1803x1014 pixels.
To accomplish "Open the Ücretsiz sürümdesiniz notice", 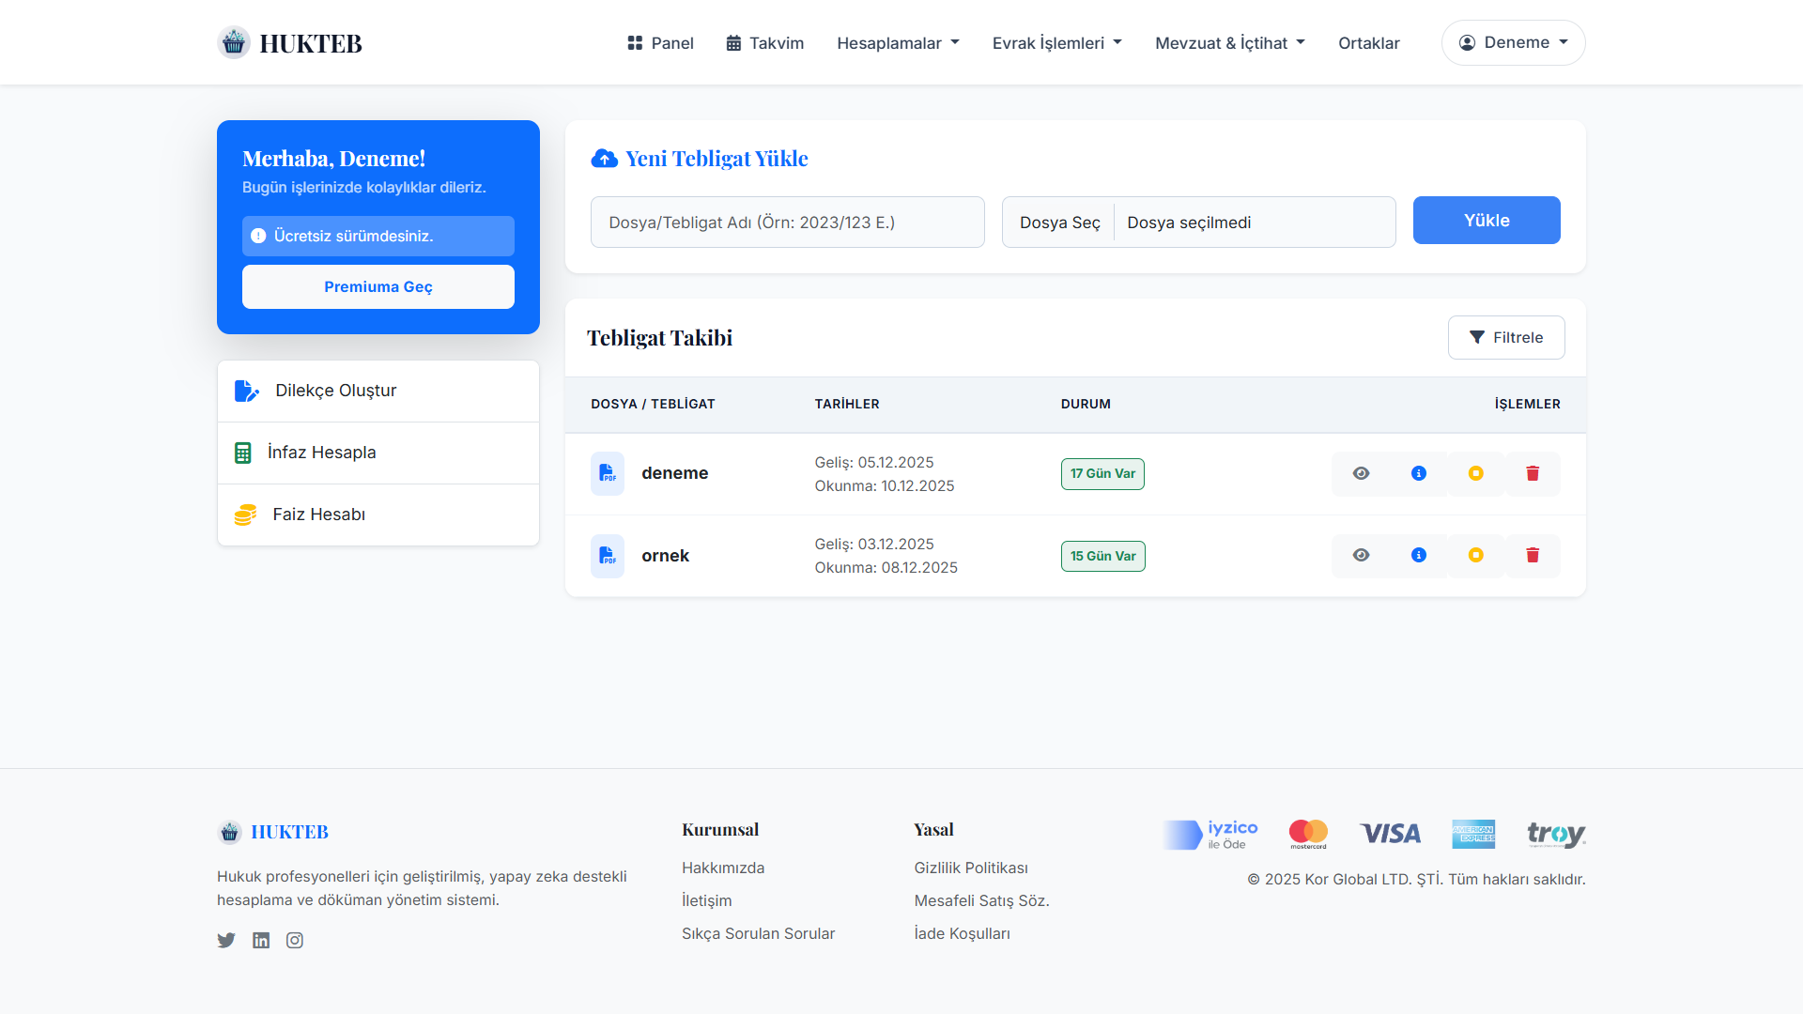I will point(378,236).
